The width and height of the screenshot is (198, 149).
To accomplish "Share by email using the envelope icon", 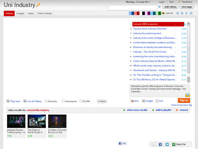I will [154, 144].
